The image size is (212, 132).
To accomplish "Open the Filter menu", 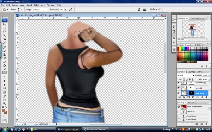I will click(x=36, y=5).
